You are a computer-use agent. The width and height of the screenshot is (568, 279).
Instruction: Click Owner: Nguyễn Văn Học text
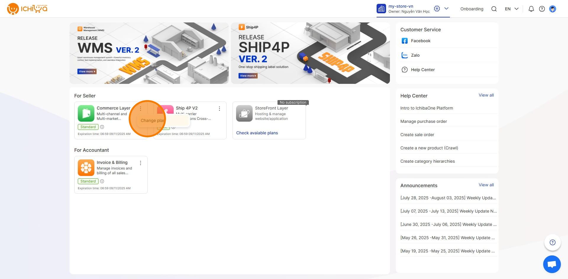coord(409,12)
